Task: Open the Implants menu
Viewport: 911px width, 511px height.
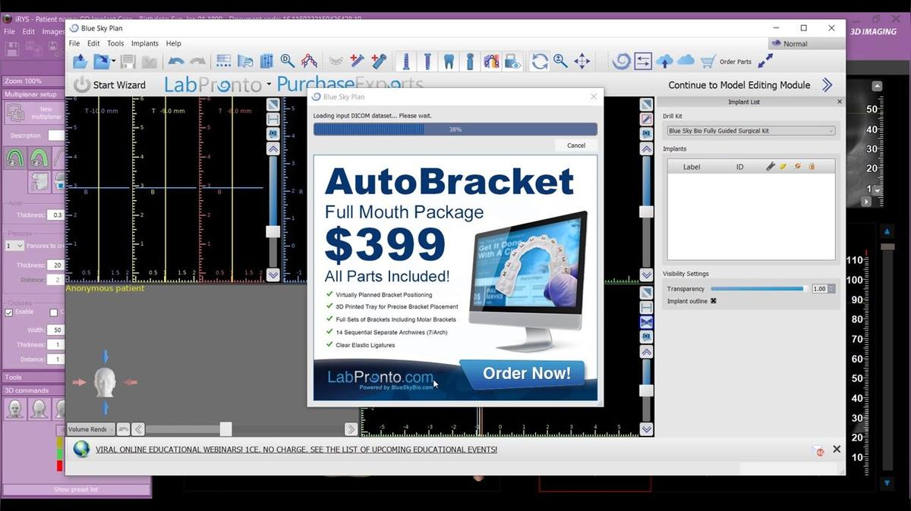Action: pos(145,43)
